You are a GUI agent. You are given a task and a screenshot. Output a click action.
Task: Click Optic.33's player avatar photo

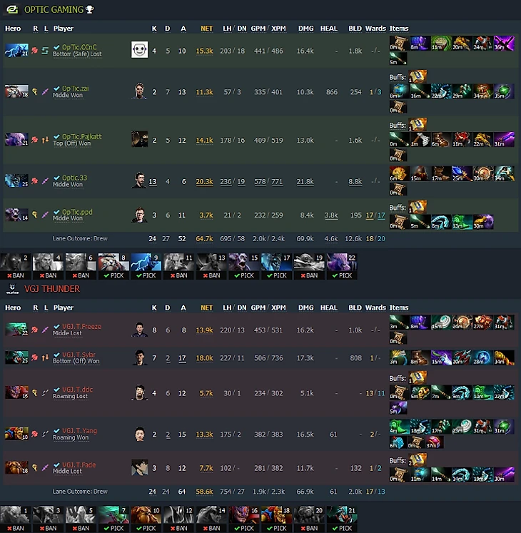pyautogui.click(x=139, y=180)
